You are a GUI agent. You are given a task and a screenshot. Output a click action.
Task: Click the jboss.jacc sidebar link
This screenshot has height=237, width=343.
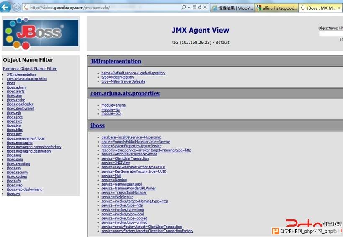[14, 121]
